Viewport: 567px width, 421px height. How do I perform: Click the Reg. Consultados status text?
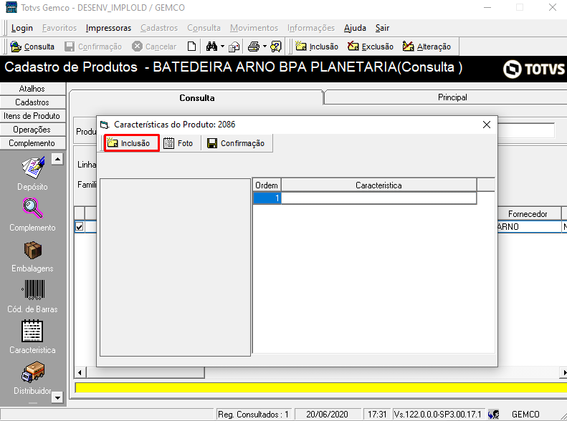[x=253, y=414]
